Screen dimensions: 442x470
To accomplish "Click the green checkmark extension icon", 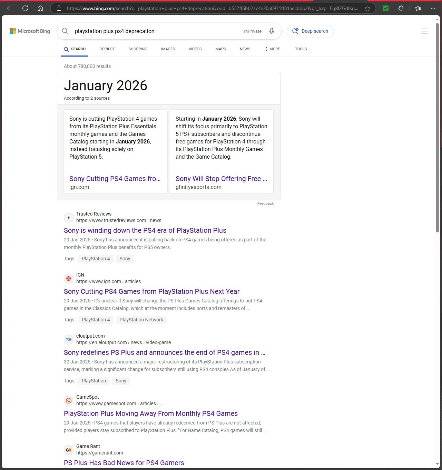I will click(386, 8).
